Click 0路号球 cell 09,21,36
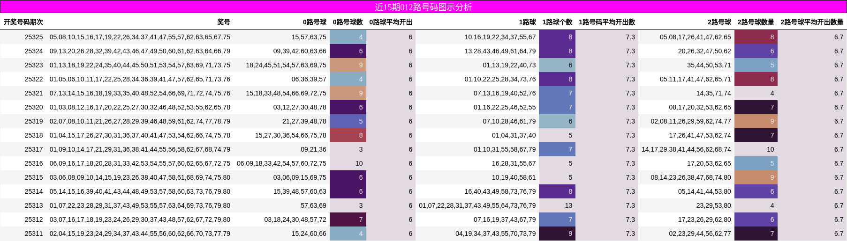 [313, 149]
